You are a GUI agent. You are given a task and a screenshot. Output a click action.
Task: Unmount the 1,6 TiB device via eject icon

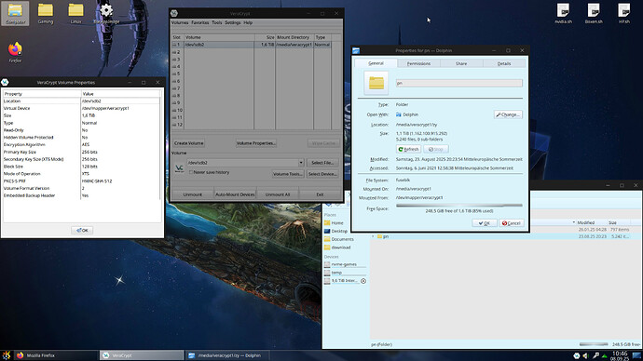pyautogui.click(x=363, y=281)
